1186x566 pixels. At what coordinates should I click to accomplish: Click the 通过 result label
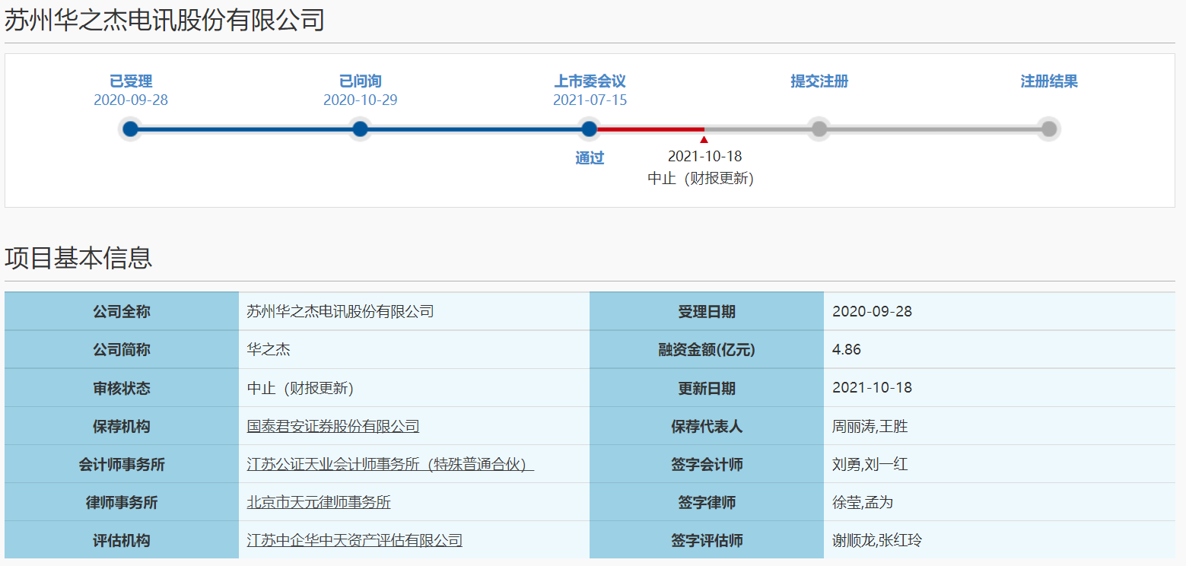tap(590, 158)
